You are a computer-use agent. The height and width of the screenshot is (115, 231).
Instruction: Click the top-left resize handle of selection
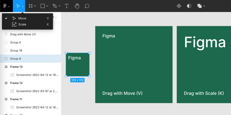pos(66,53)
